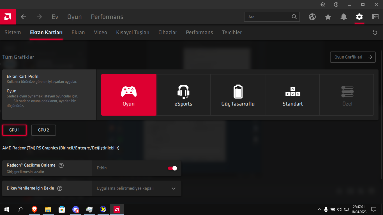Open favorites with the star icon
The width and height of the screenshot is (383, 215).
click(x=328, y=17)
